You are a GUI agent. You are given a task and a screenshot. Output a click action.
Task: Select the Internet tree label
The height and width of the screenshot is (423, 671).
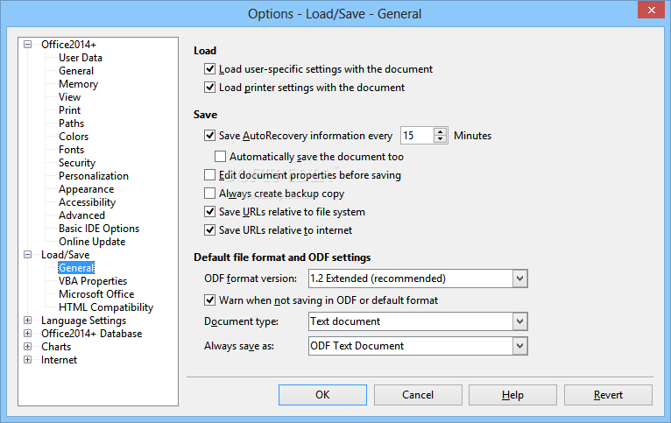pos(59,360)
